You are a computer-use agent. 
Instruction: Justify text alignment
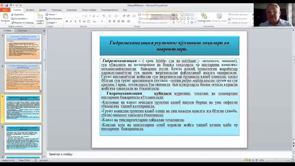[x=123, y=22]
